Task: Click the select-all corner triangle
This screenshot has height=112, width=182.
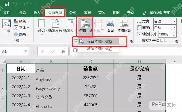Action: point(4,61)
